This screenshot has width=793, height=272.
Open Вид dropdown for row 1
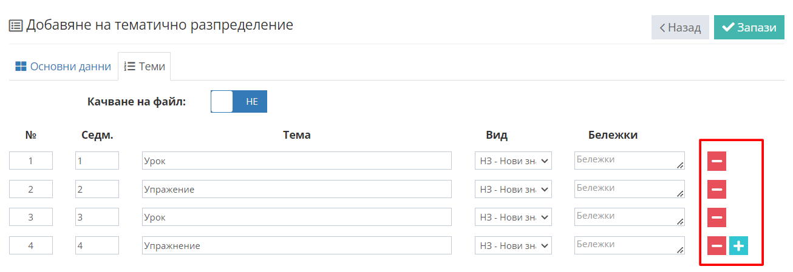pyautogui.click(x=513, y=161)
